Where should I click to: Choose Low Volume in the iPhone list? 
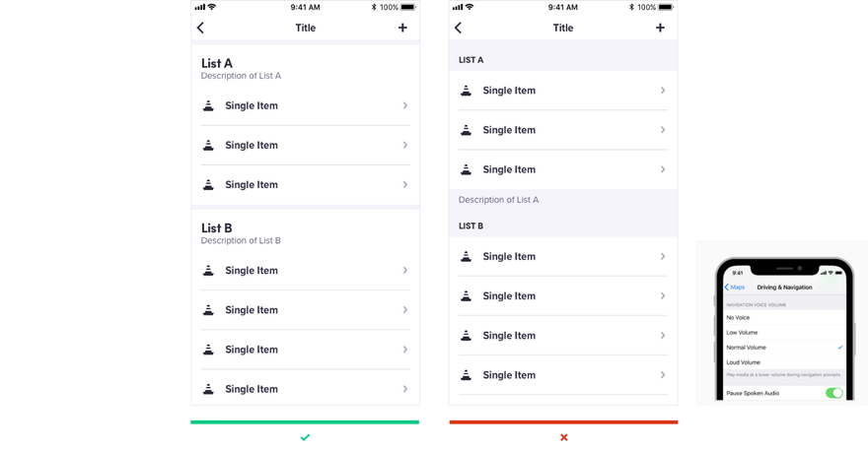point(784,333)
